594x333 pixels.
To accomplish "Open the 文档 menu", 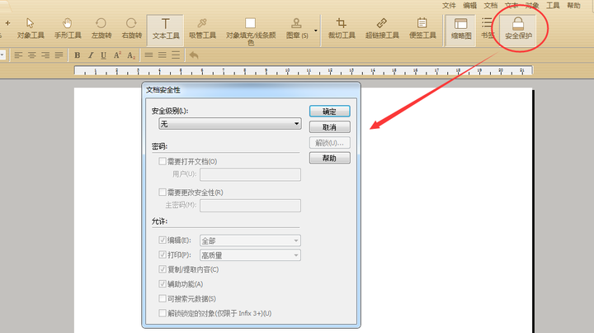I will click(491, 5).
